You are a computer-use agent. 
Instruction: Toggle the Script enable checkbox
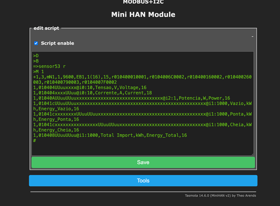click(36, 43)
